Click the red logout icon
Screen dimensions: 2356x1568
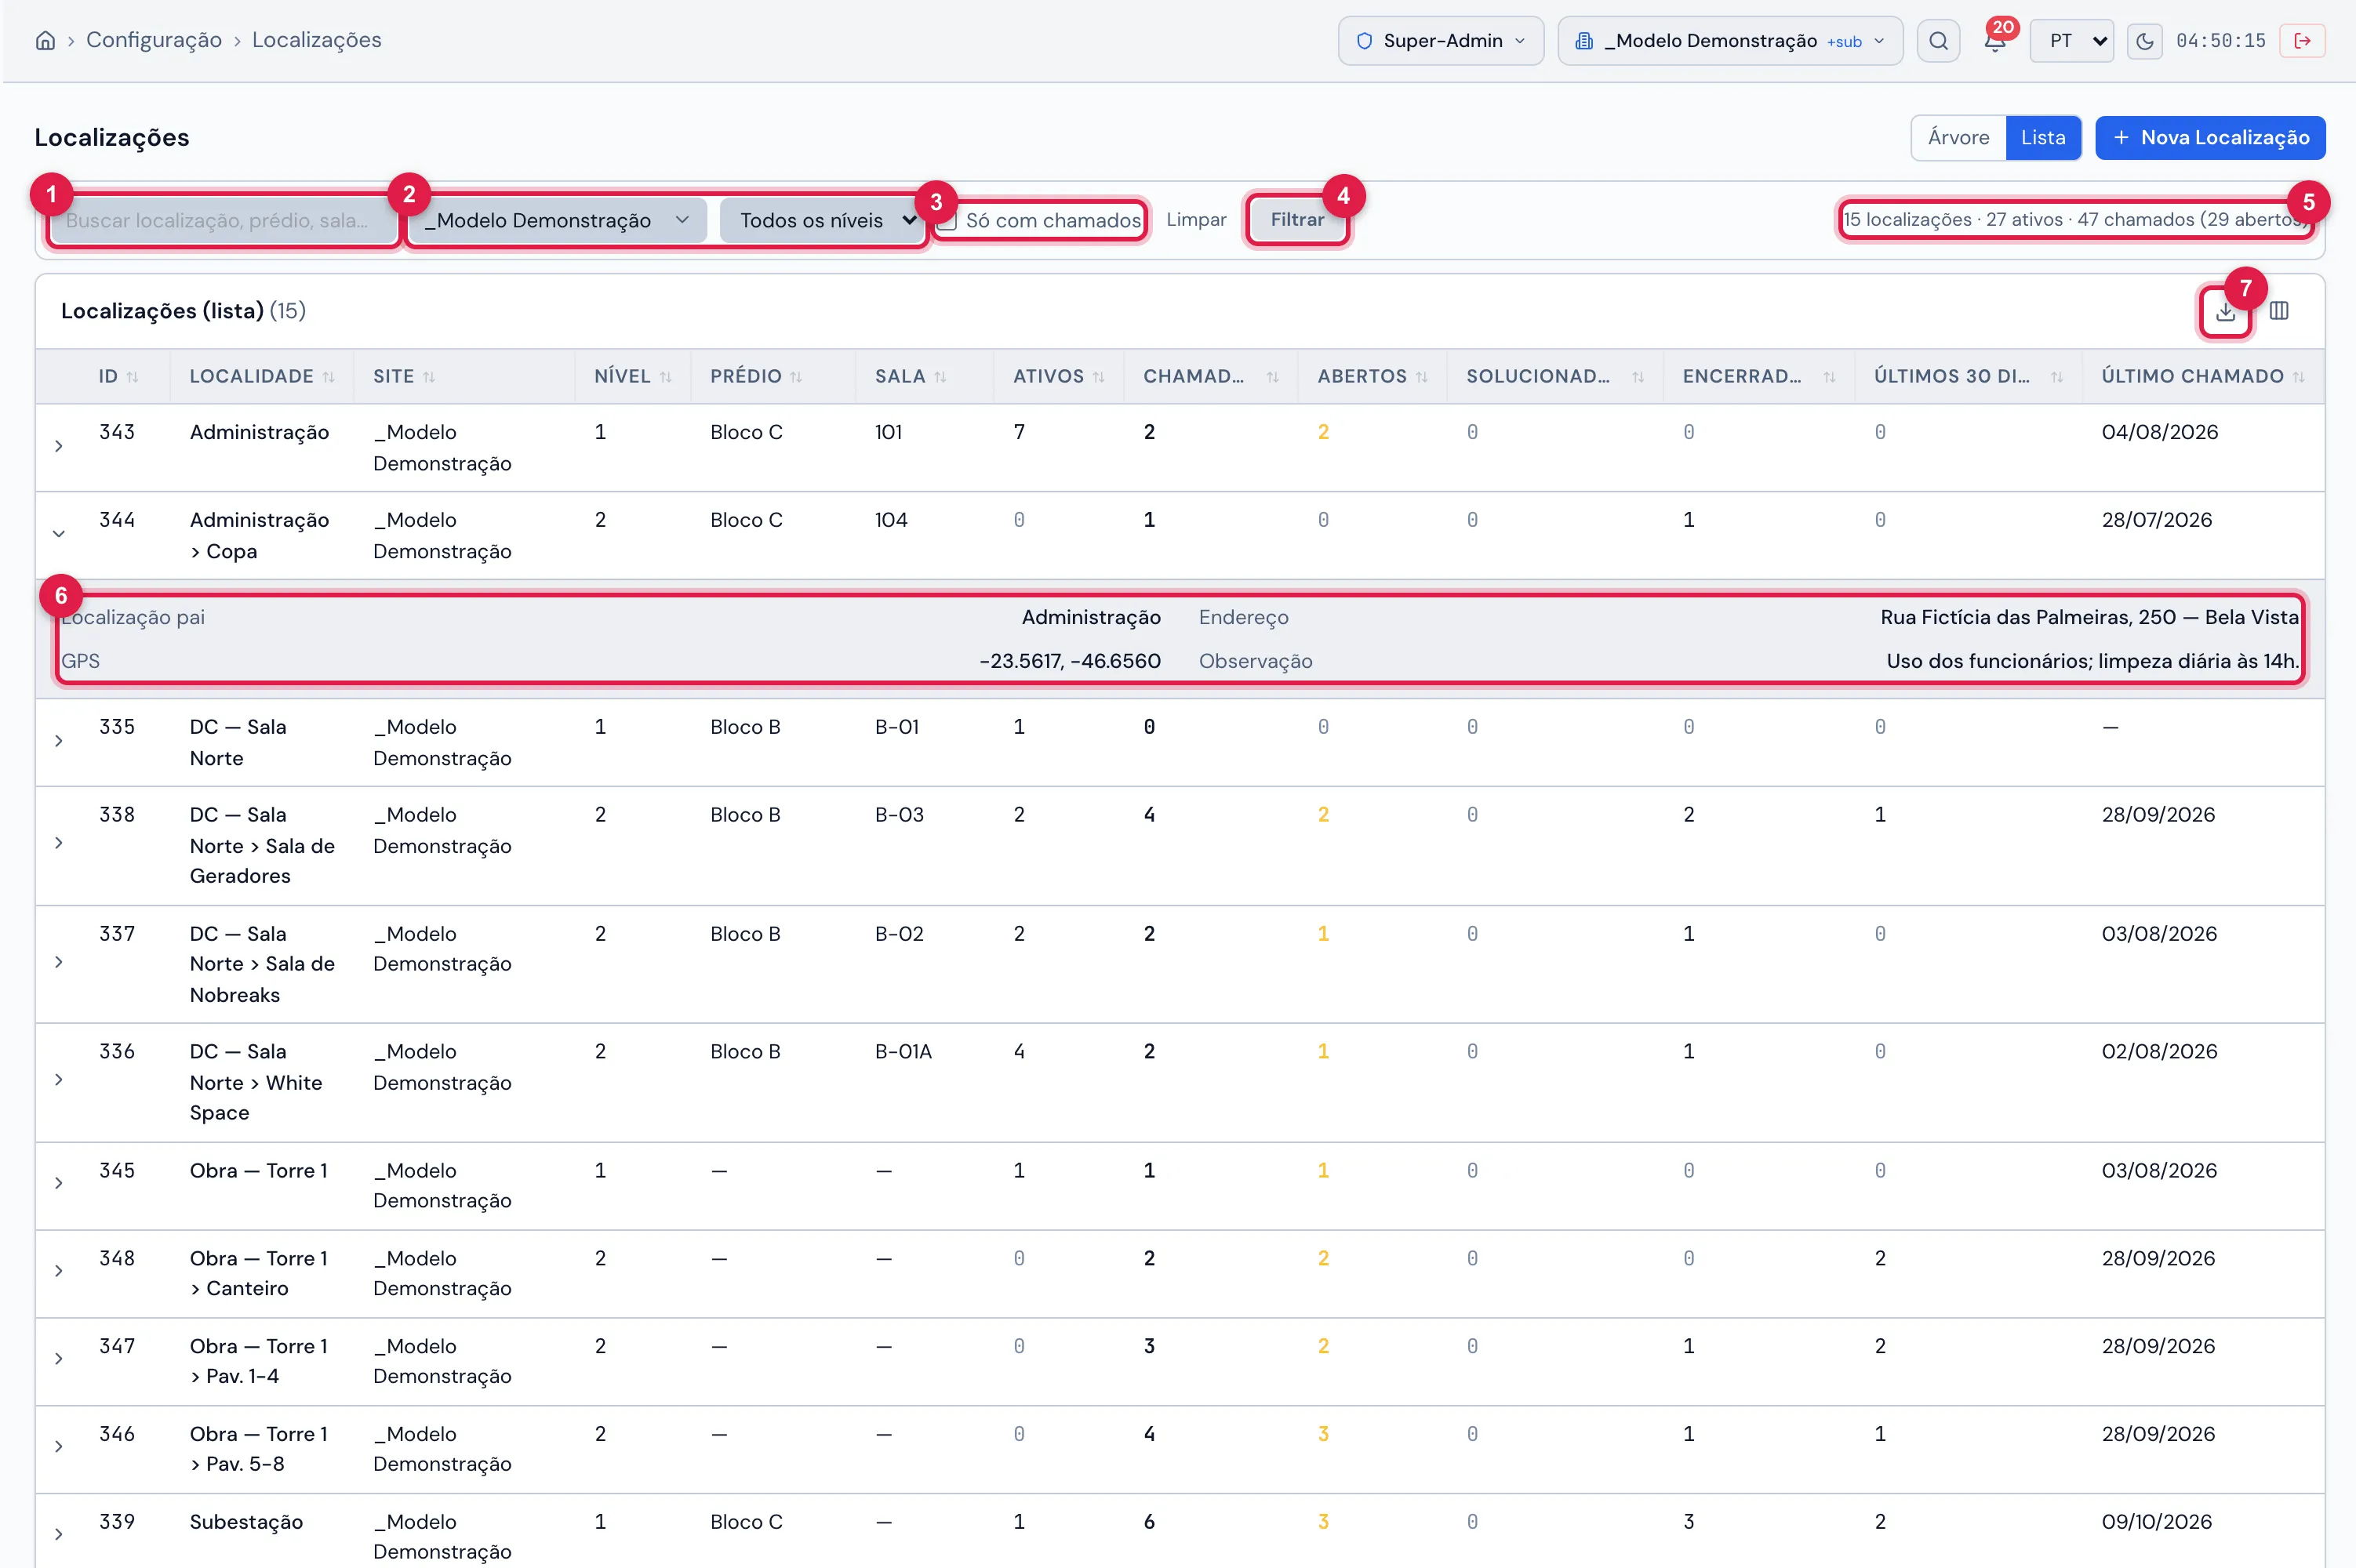coord(2302,41)
